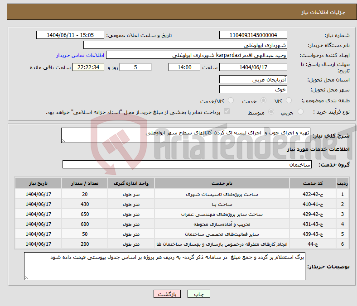357x306 pixels.
Task: Click the service group field ساختمان
Action: click(187, 164)
